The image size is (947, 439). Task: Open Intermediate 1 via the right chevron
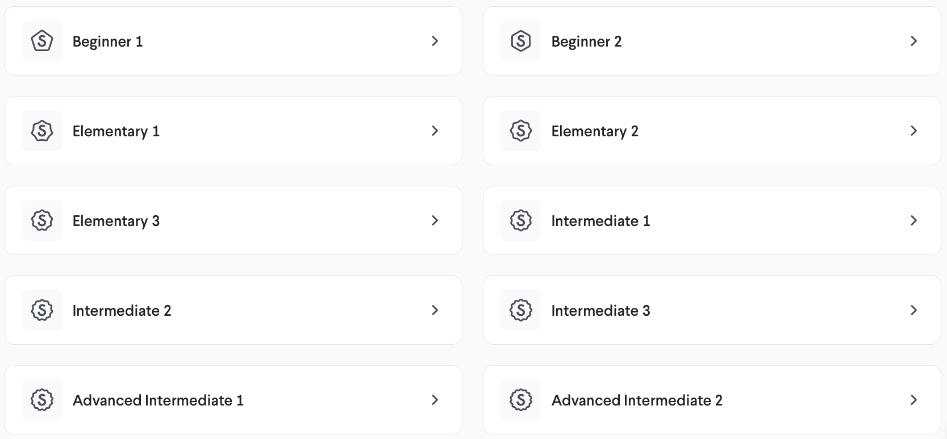pos(913,220)
